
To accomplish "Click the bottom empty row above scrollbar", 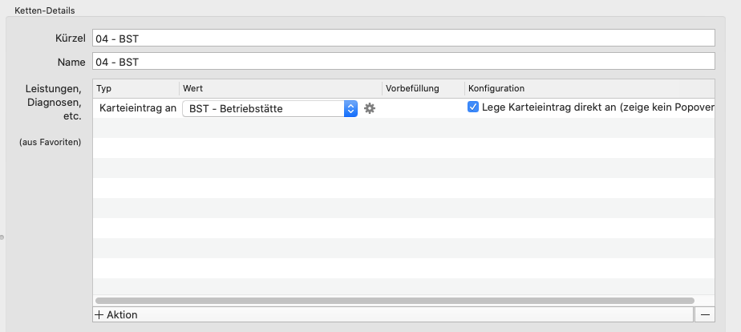I will point(403,286).
